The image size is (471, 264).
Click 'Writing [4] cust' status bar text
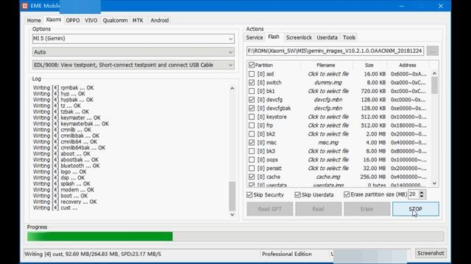tap(93, 254)
